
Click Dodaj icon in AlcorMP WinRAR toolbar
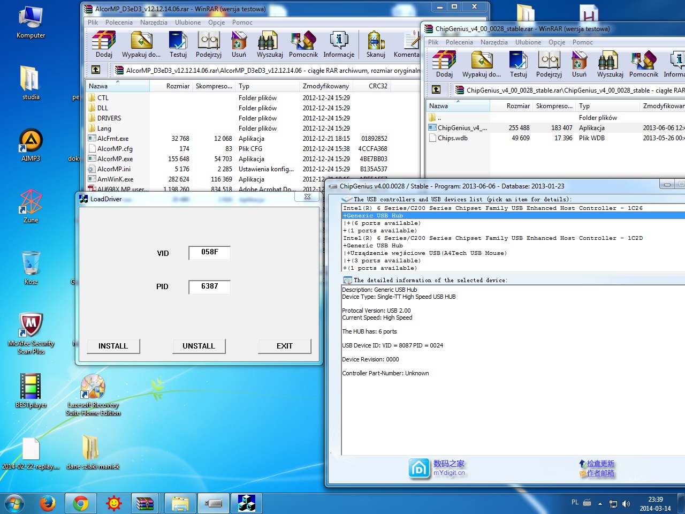pyautogui.click(x=104, y=44)
